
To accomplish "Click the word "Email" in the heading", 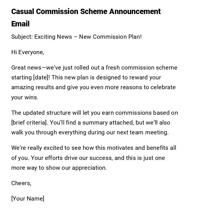I will point(20,24).
